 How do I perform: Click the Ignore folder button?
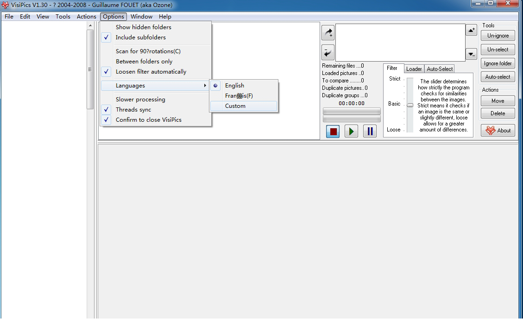pos(498,63)
